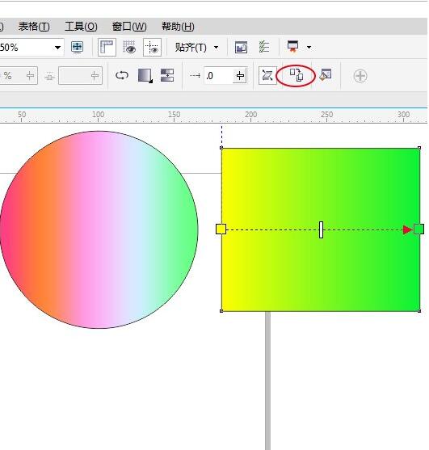Click the node position input field

tap(80, 76)
